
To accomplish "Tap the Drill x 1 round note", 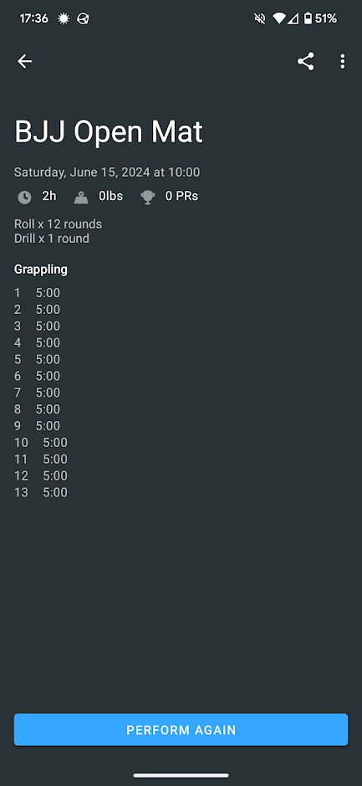I will pos(52,238).
